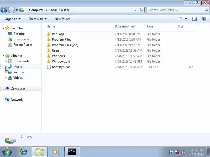This screenshot has height=157, width=210.
Task: Click the bootsqm.dat file name
Action: 61,67
